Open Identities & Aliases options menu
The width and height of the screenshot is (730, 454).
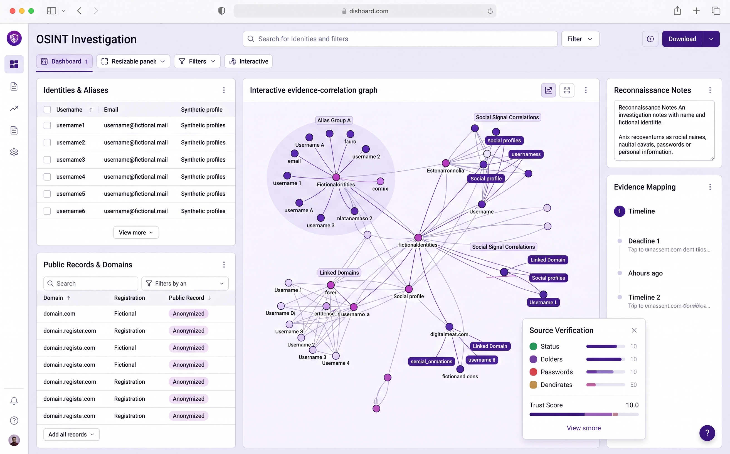(x=224, y=90)
